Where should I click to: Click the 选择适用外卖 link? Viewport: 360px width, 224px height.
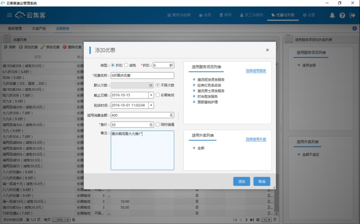pyautogui.click(x=256, y=139)
